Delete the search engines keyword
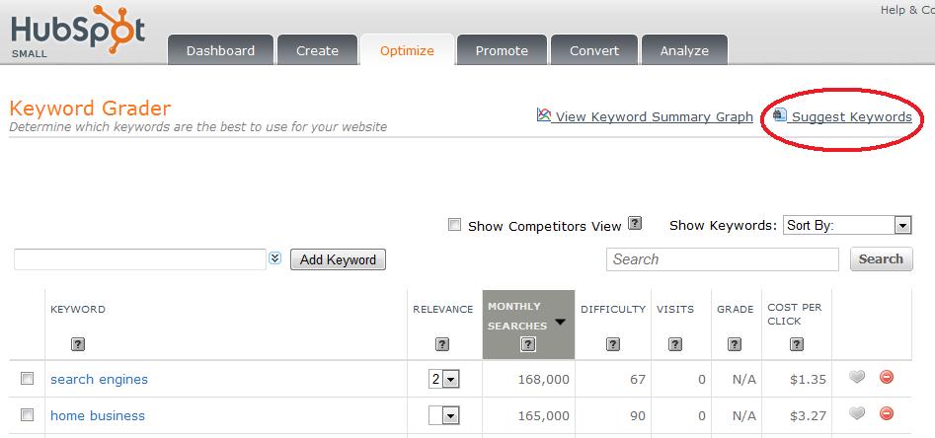Screen dimensions: 935x438 887,377
